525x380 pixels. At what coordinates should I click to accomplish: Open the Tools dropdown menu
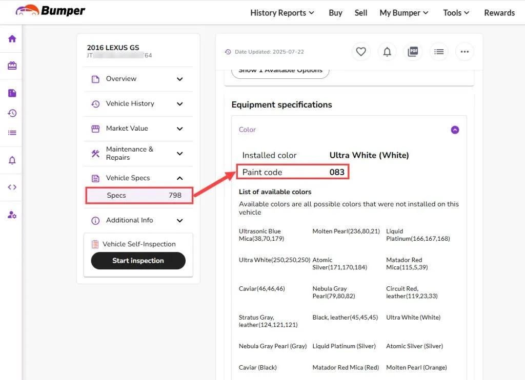click(456, 13)
